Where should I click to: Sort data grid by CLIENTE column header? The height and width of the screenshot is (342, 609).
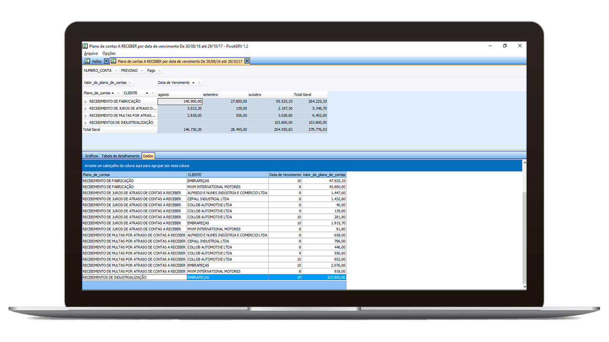[x=227, y=175]
